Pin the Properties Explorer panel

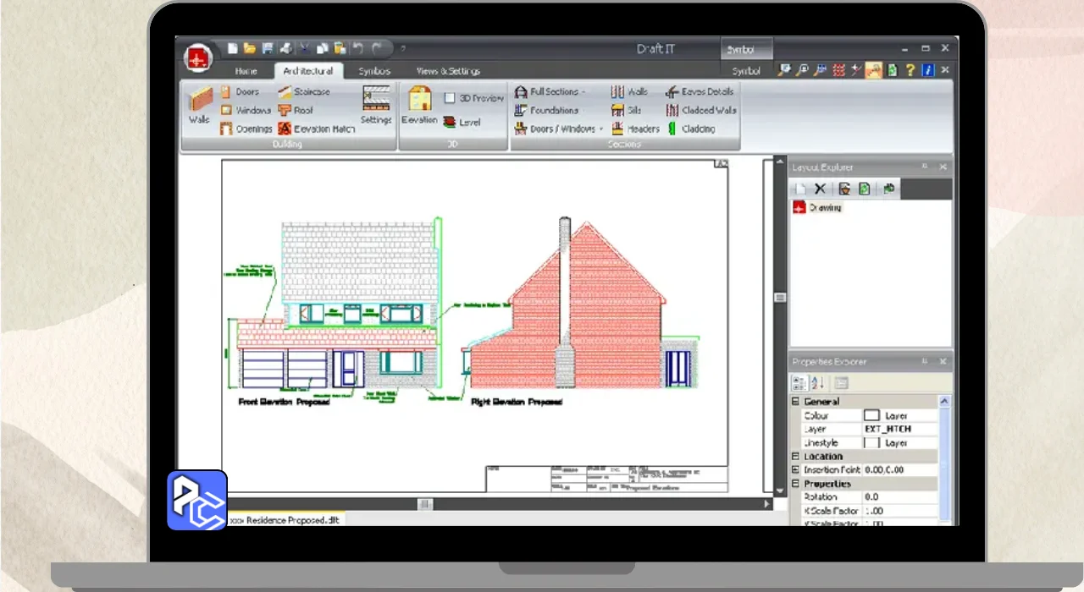(x=925, y=361)
